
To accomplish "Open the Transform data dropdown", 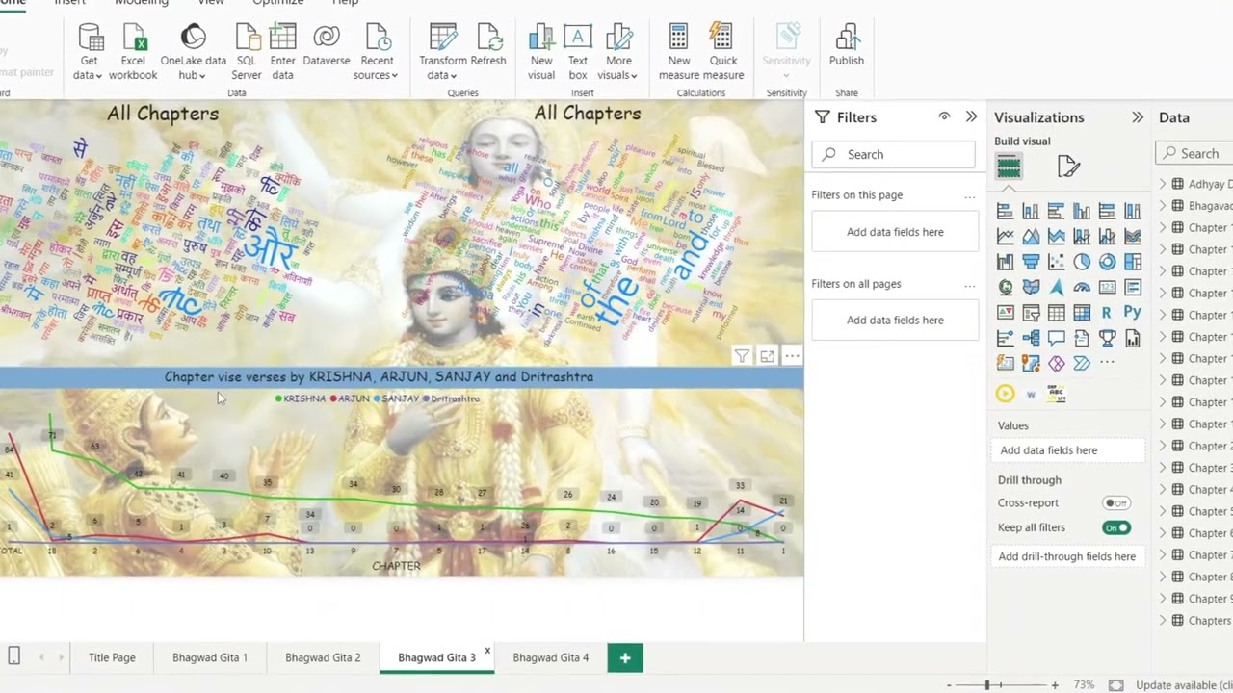I will [x=442, y=75].
